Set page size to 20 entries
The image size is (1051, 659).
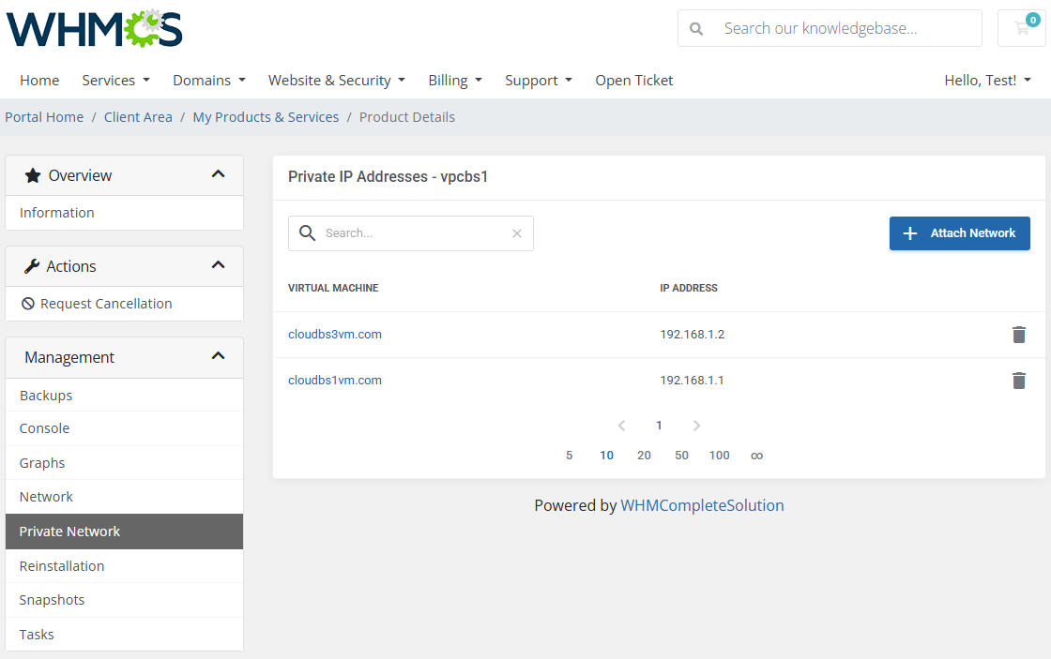point(644,456)
